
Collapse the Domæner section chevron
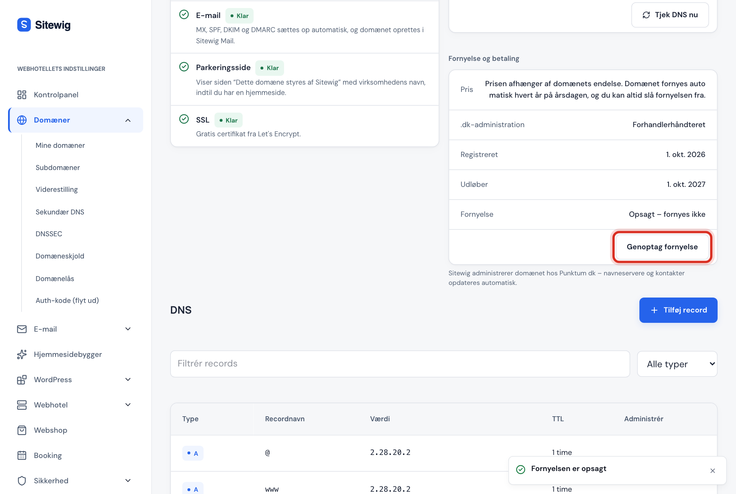128,120
